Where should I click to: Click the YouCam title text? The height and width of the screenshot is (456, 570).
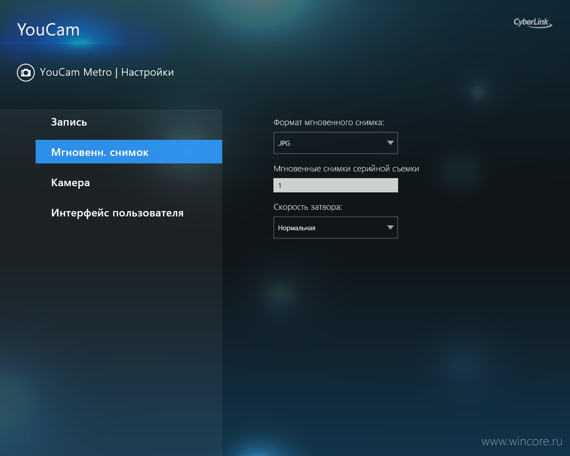[x=48, y=30]
